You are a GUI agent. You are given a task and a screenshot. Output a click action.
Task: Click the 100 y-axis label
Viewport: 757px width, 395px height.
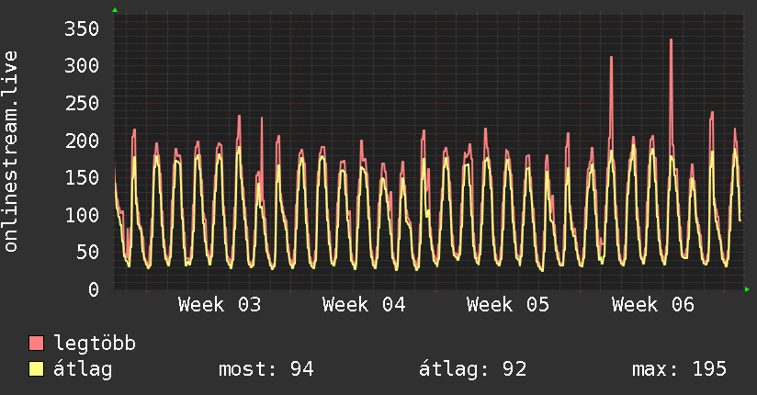pyautogui.click(x=83, y=215)
